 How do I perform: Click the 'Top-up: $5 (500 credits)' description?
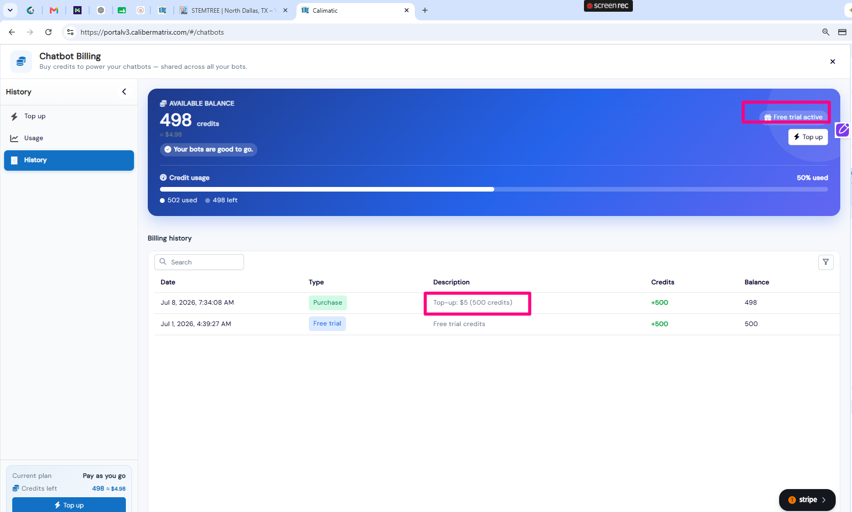(x=472, y=303)
